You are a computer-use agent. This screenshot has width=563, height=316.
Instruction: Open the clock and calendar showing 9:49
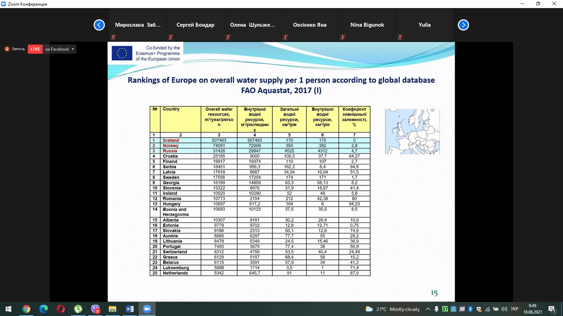tap(532, 309)
